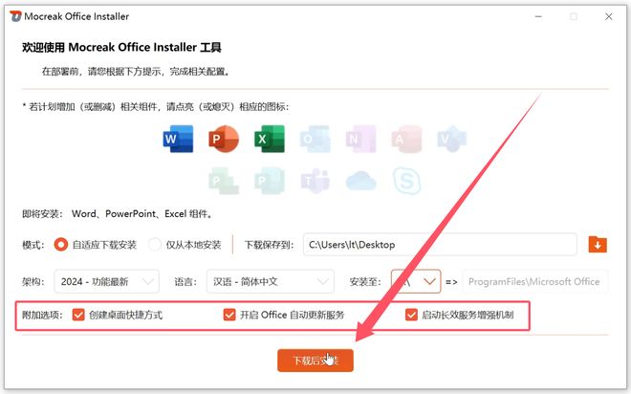This screenshot has height=394, width=631.
Task: Enable the OneDrive cloud icon
Action: [x=361, y=181]
